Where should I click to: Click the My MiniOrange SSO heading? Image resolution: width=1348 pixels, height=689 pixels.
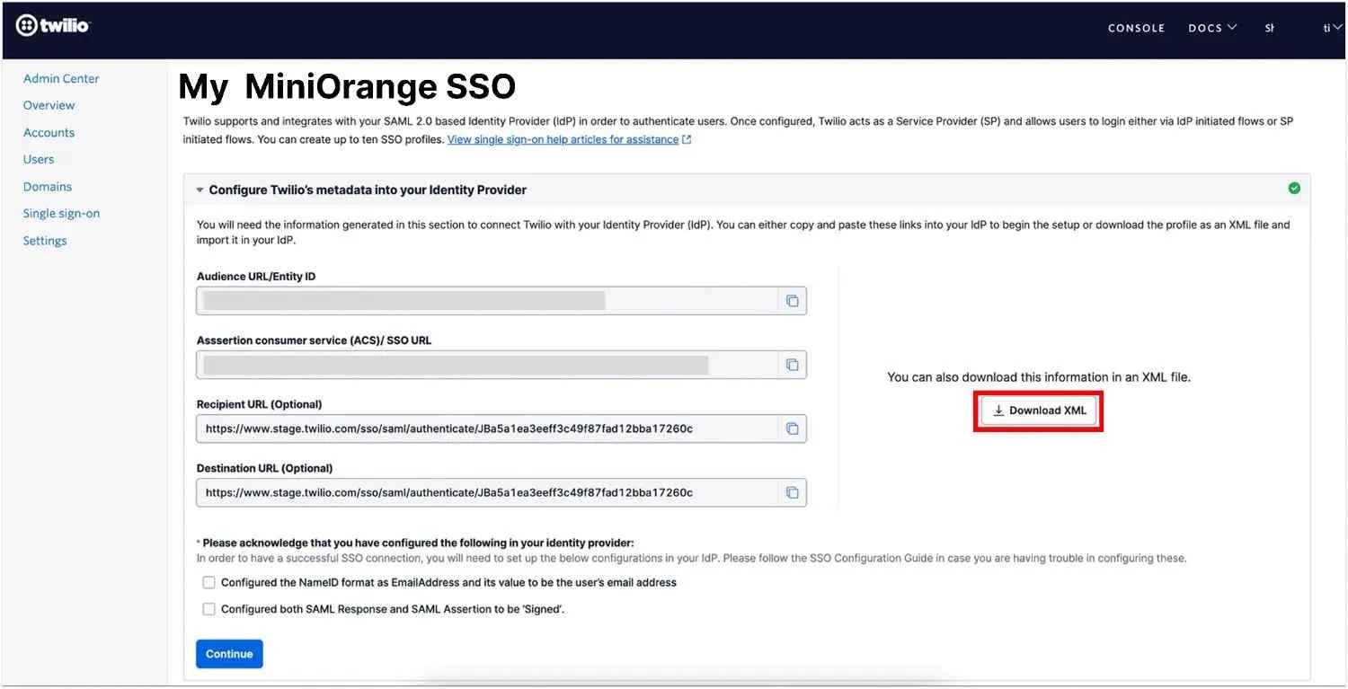[x=347, y=87]
